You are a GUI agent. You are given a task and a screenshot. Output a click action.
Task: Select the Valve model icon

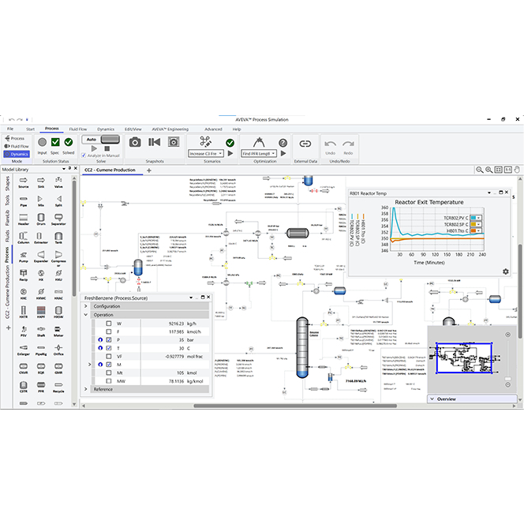pyautogui.click(x=58, y=181)
